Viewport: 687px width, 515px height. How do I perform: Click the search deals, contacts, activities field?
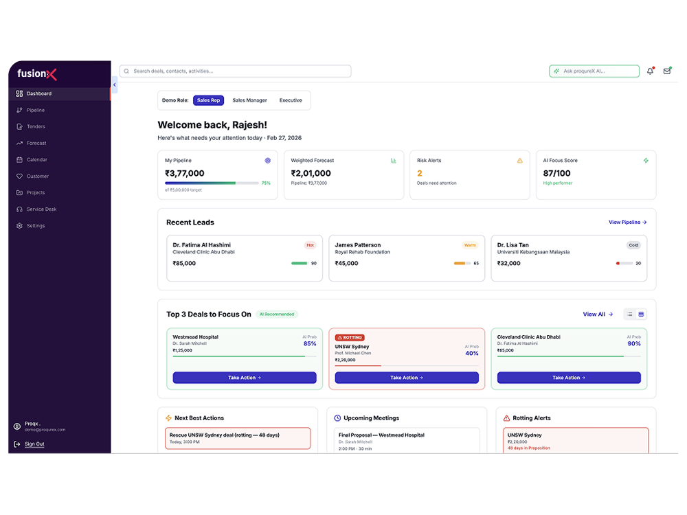(x=235, y=71)
